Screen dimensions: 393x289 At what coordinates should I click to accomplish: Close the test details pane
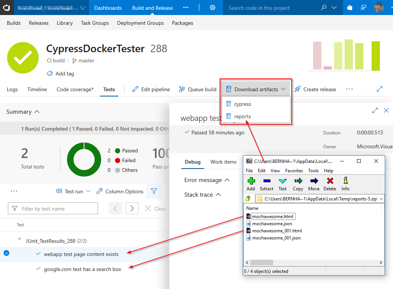(x=386, y=110)
